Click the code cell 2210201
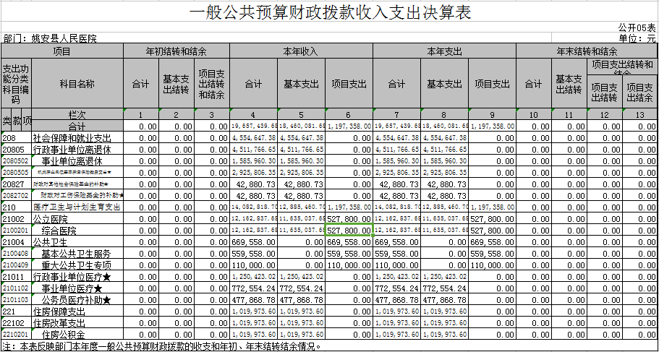The width and height of the screenshot is (659, 352). pos(16,335)
